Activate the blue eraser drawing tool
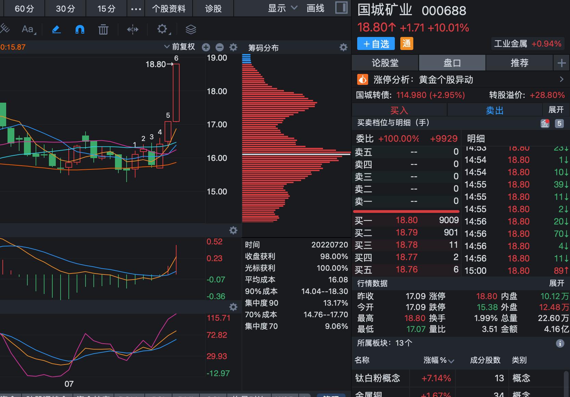This screenshot has height=397, width=570. tap(56, 29)
